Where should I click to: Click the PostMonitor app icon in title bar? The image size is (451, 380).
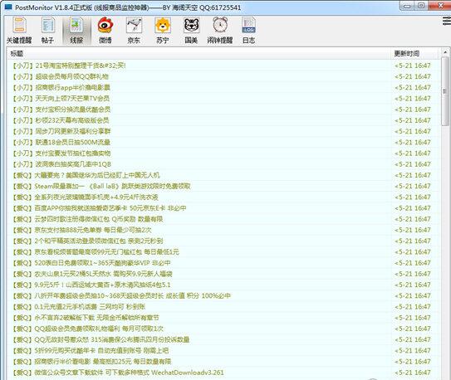click(8, 7)
